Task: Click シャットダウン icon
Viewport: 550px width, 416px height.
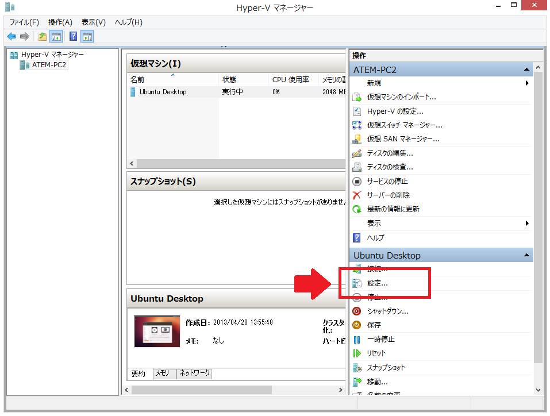Action: point(357,311)
